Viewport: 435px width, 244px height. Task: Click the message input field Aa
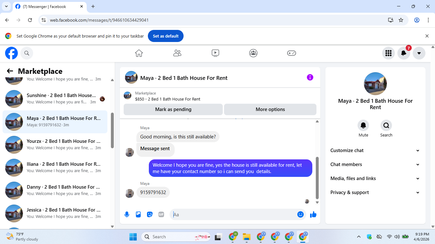pyautogui.click(x=234, y=214)
